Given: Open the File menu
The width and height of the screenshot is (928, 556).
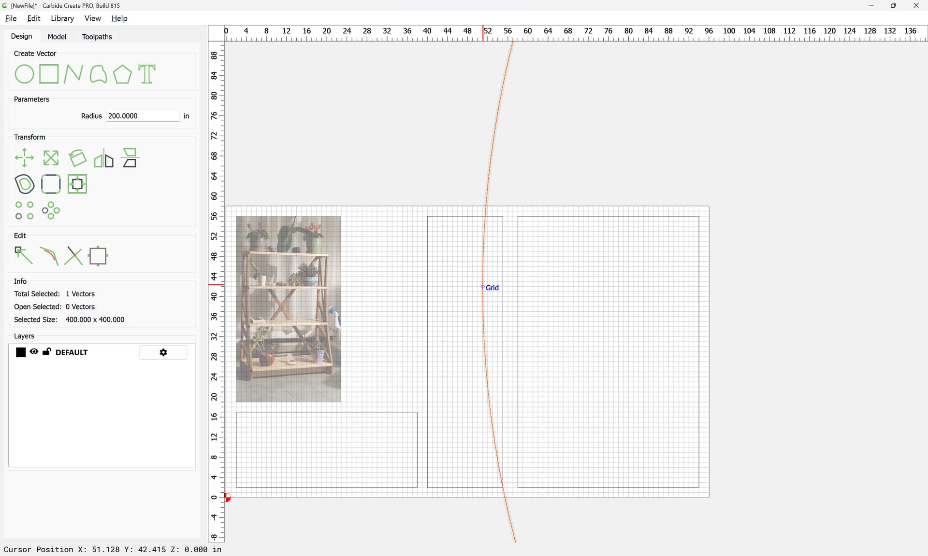Looking at the screenshot, I should [x=11, y=18].
